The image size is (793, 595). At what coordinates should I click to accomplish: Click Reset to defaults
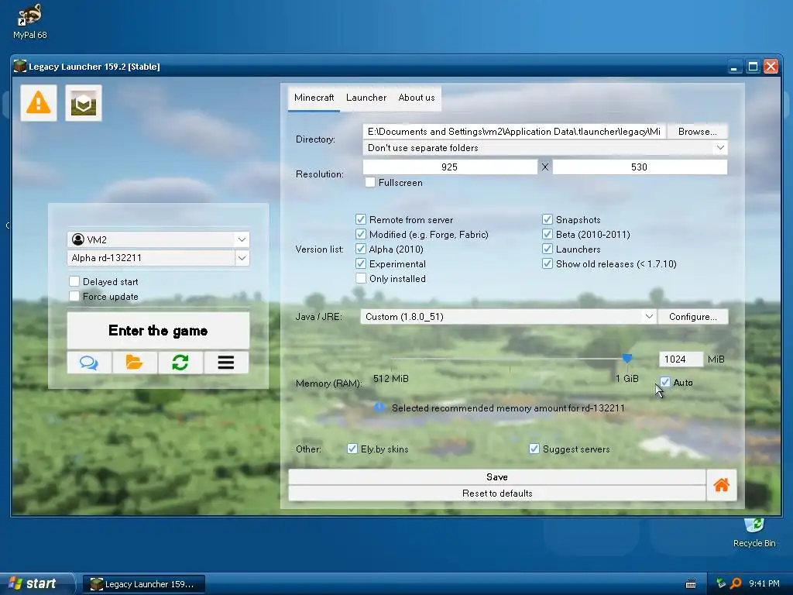497,494
